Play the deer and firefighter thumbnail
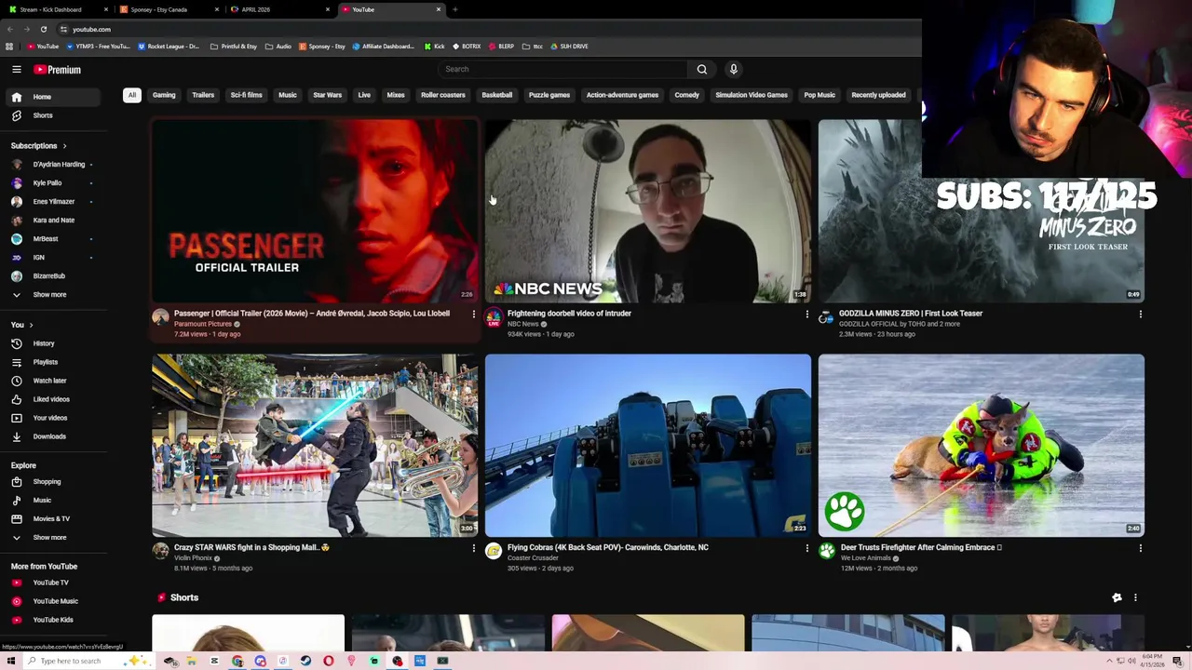This screenshot has width=1192, height=670. [982, 445]
